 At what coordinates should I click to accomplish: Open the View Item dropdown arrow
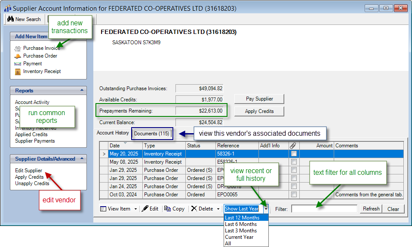pyautogui.click(x=135, y=209)
